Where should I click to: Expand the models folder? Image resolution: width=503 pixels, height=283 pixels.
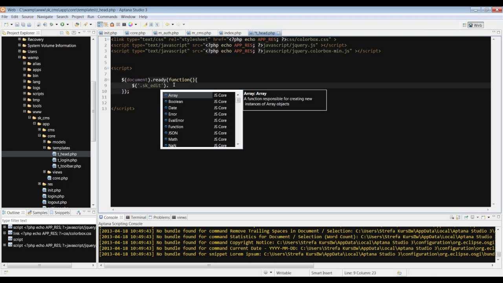click(44, 142)
